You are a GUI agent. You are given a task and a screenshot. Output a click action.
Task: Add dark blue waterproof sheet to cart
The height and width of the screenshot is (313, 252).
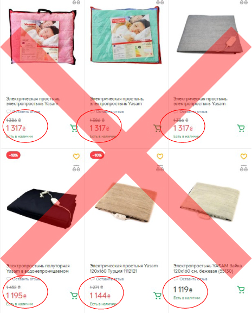[x=74, y=296]
